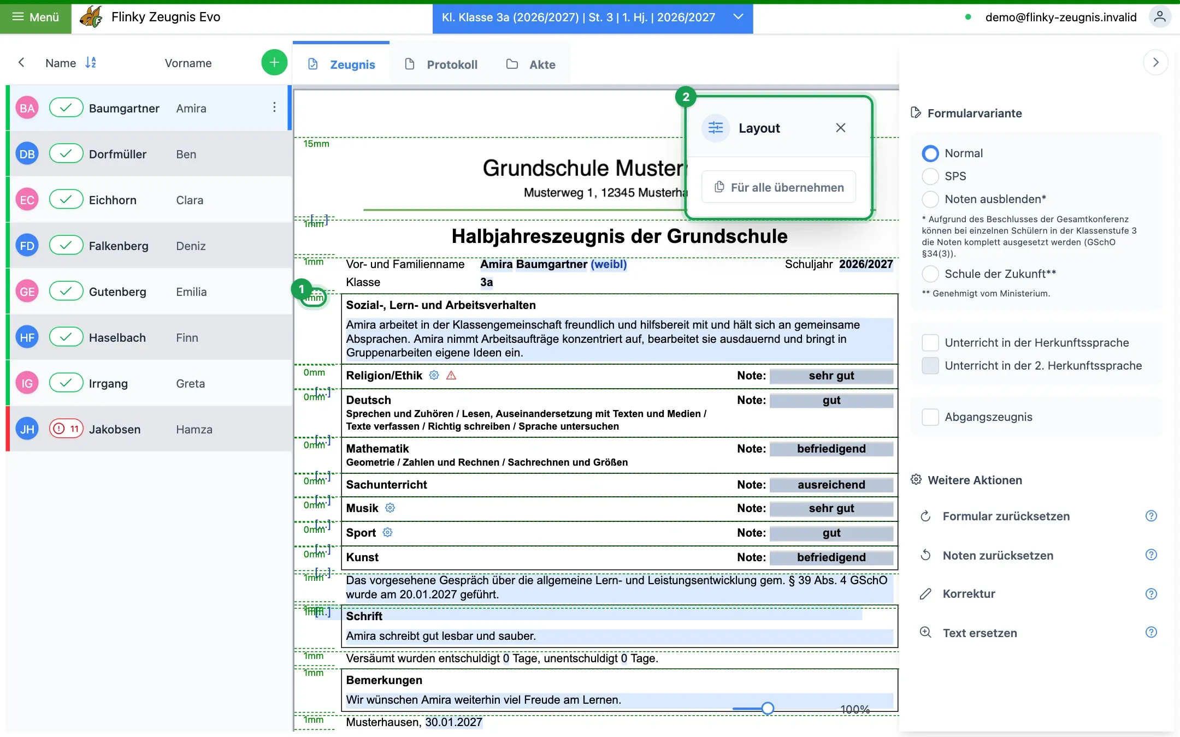This screenshot has height=737, width=1180.
Task: Show help for Korrektur
Action: pos(1151,594)
